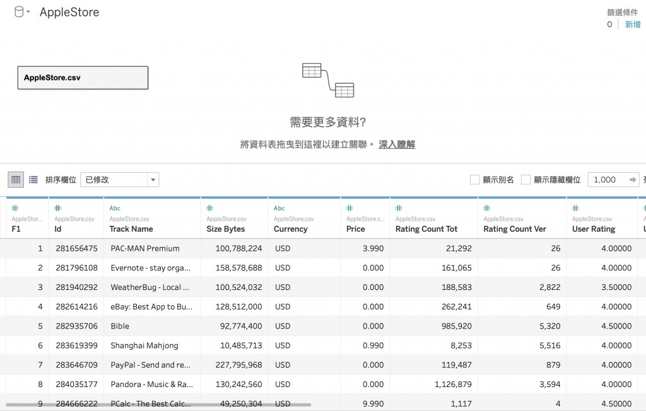This screenshot has width=646, height=411.
Task: Click the eBay: Best App to Bu... cell
Action: [151, 306]
